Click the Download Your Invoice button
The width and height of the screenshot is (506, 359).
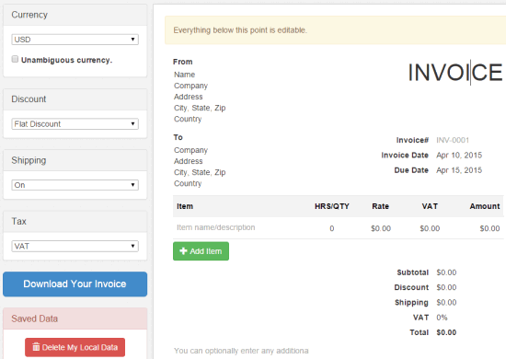[x=75, y=284]
